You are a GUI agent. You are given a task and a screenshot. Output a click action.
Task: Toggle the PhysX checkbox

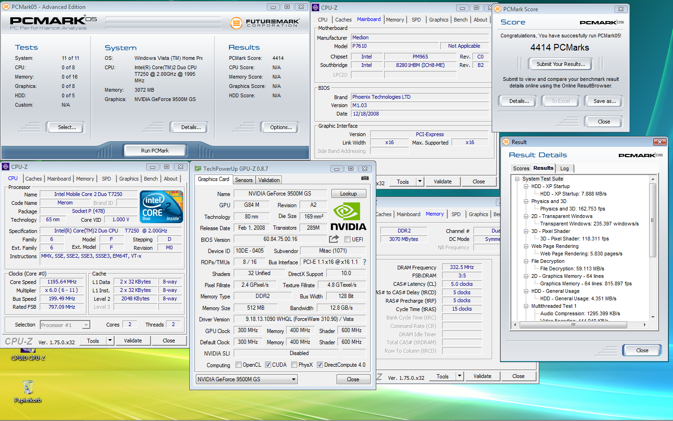(294, 365)
